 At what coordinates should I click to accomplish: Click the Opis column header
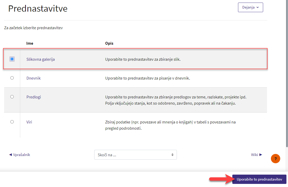pyautogui.click(x=109, y=43)
